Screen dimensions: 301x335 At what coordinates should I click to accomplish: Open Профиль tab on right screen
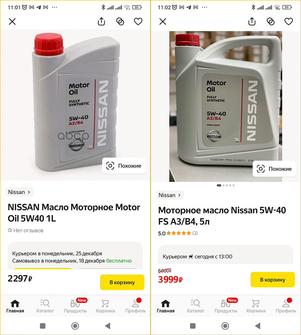click(286, 306)
